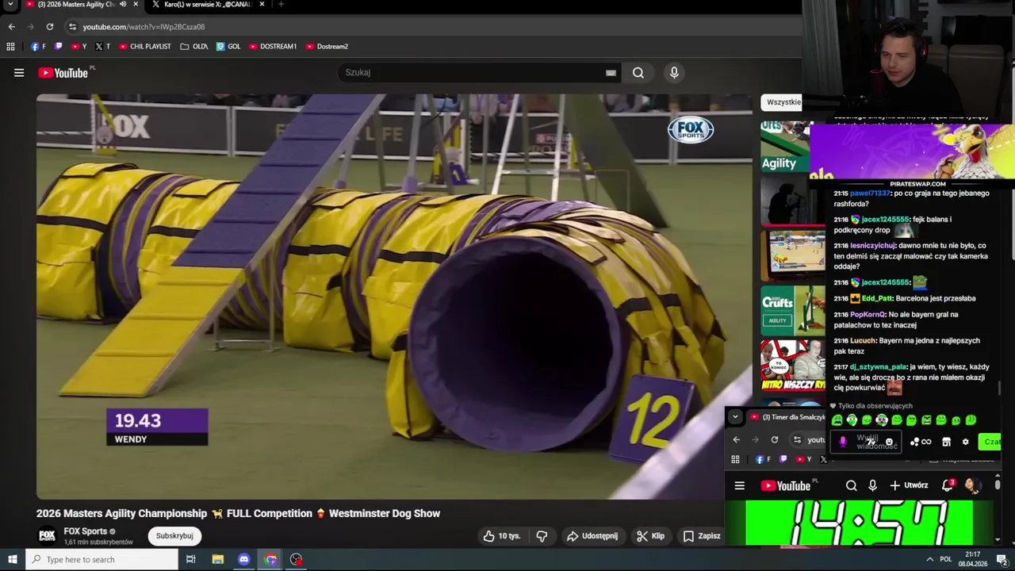
Task: Open the Crufts Agility recommended thumbnail
Action: [x=793, y=309]
